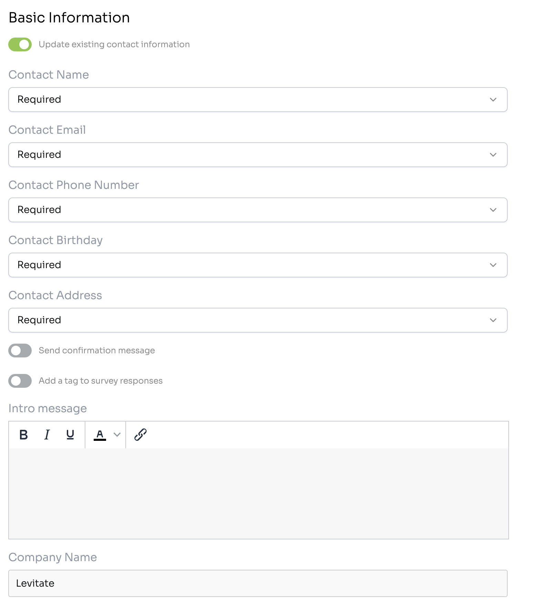This screenshot has width=540, height=608.
Task: Click the Underline formatting icon
Action: click(70, 435)
